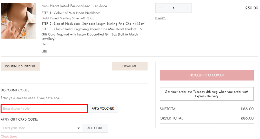The image size is (260, 139).
Task: Expand the gift card code dropdown arrow
Action: [79, 128]
